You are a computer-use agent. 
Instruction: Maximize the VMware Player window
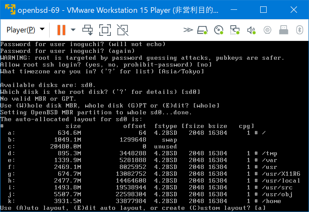click(264, 10)
